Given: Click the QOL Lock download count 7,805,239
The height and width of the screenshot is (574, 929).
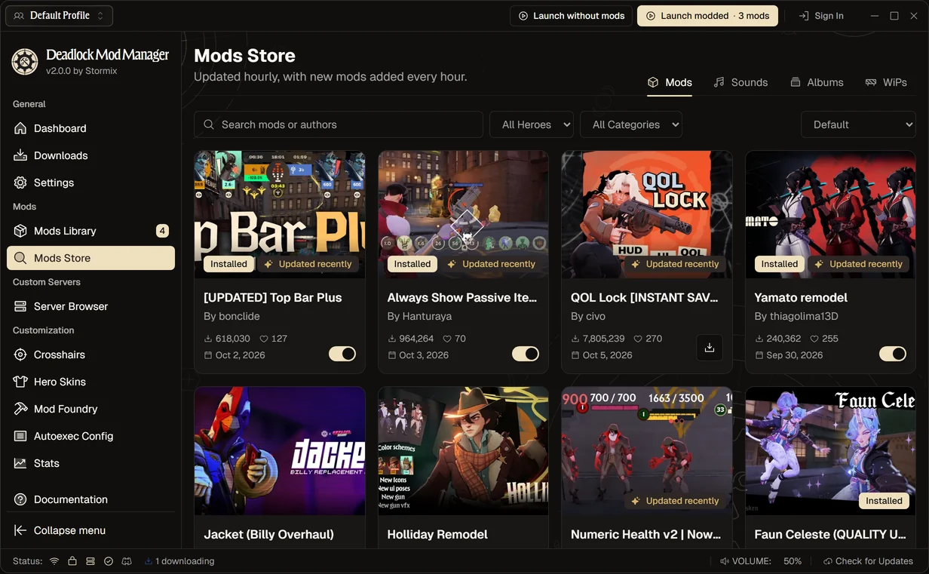Looking at the screenshot, I should tap(603, 339).
